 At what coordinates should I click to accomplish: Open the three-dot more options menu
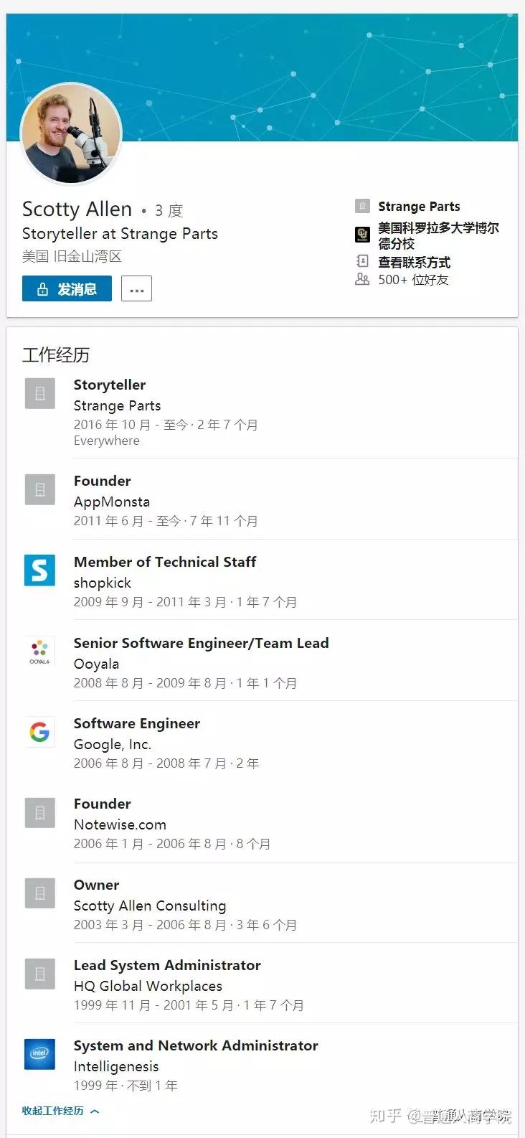pyautogui.click(x=136, y=289)
